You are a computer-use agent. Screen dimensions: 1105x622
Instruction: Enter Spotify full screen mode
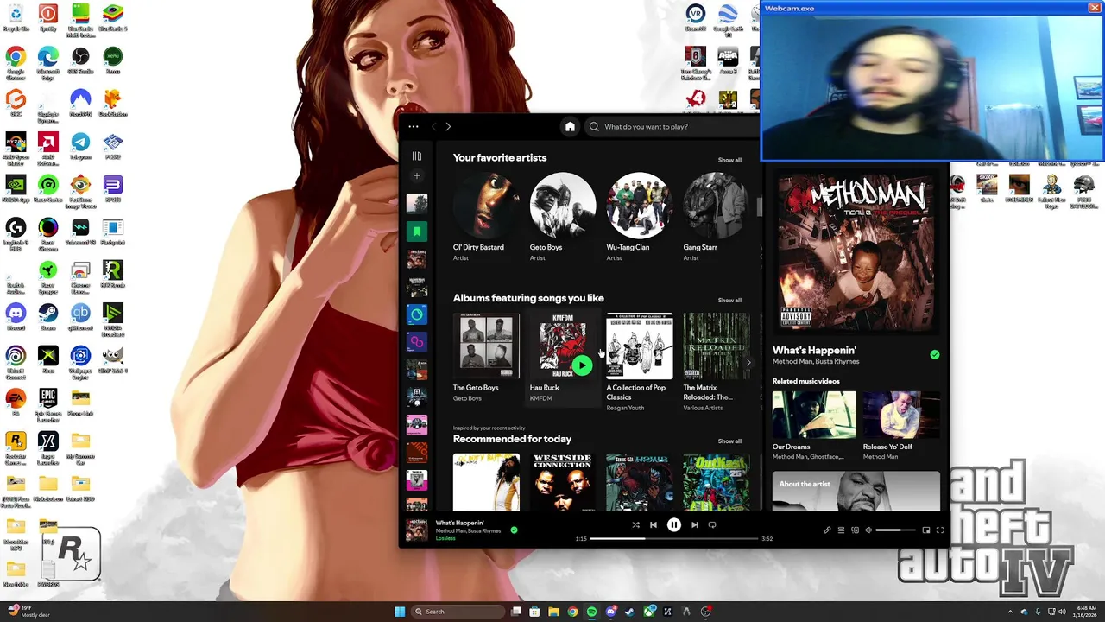[x=940, y=530]
